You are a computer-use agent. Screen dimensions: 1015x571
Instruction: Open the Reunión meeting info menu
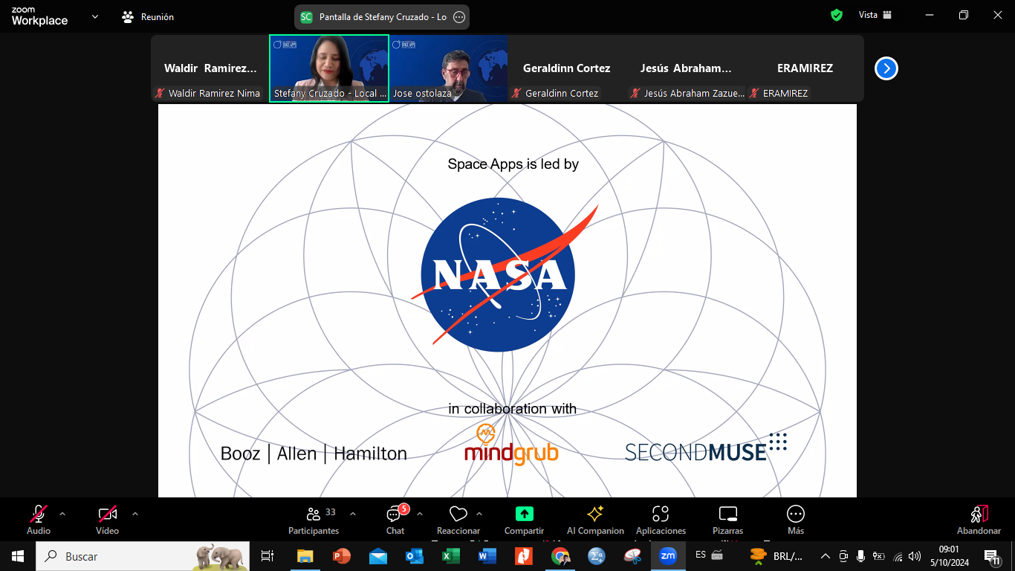pos(148,16)
